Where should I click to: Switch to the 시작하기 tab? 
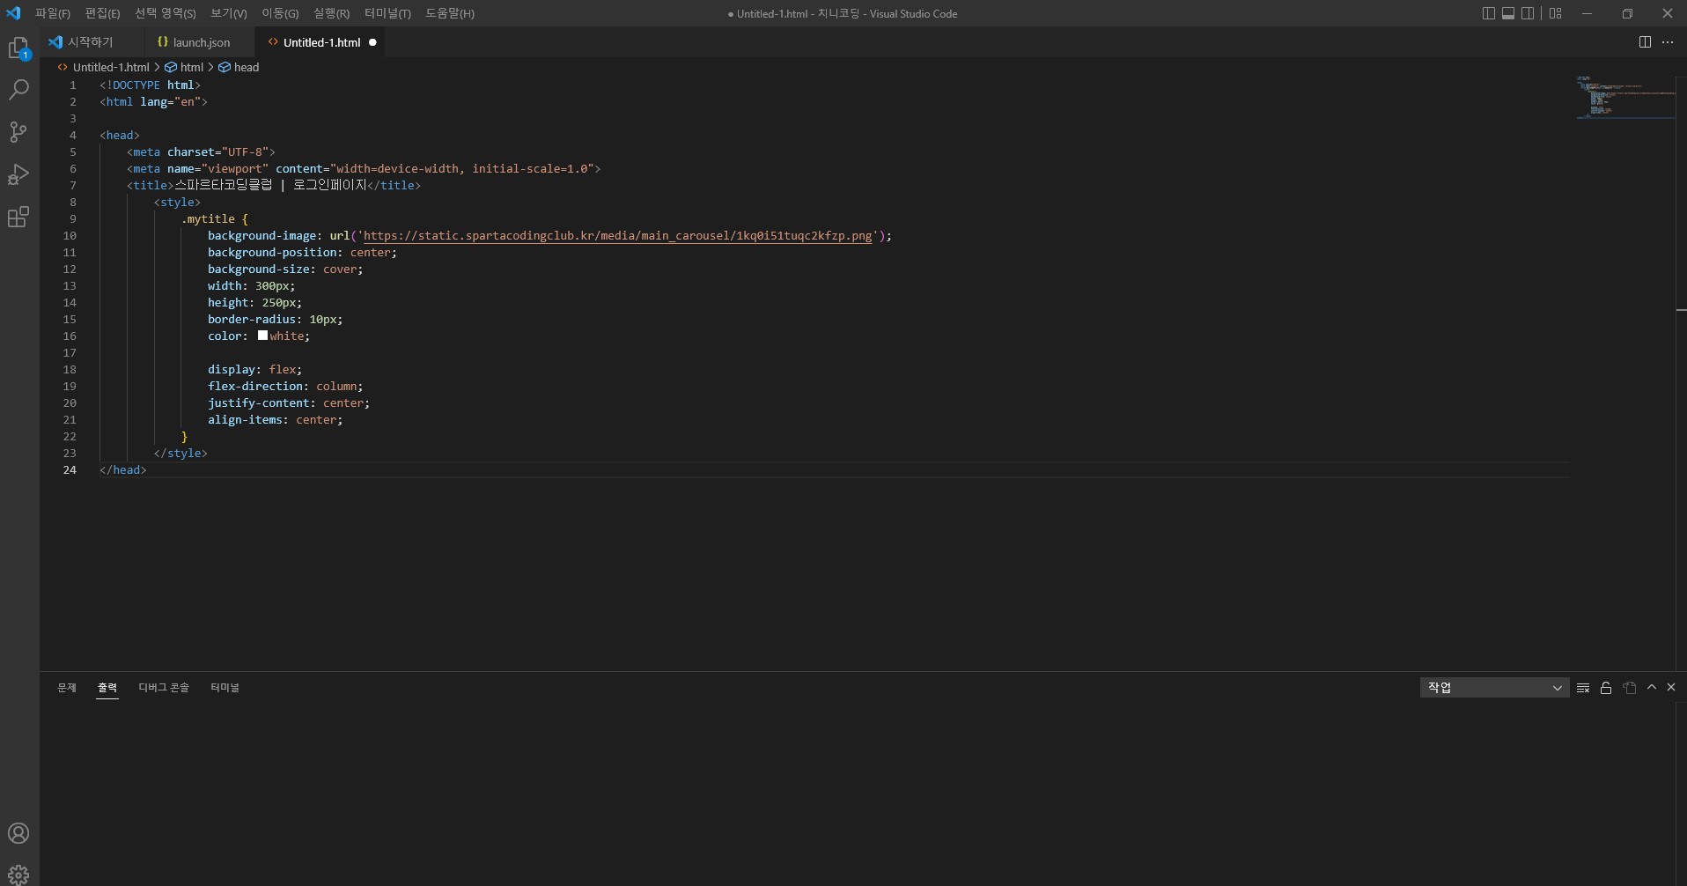pos(91,42)
